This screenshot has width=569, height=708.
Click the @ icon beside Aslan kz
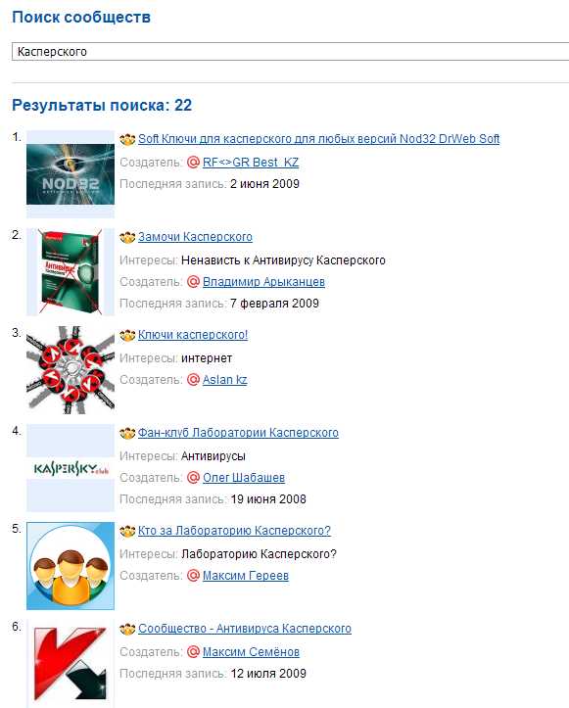(x=193, y=380)
